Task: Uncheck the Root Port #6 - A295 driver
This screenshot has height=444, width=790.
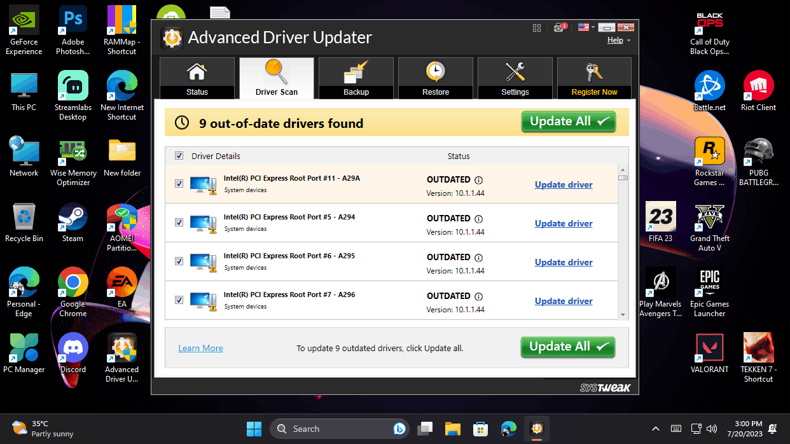Action: click(x=179, y=261)
